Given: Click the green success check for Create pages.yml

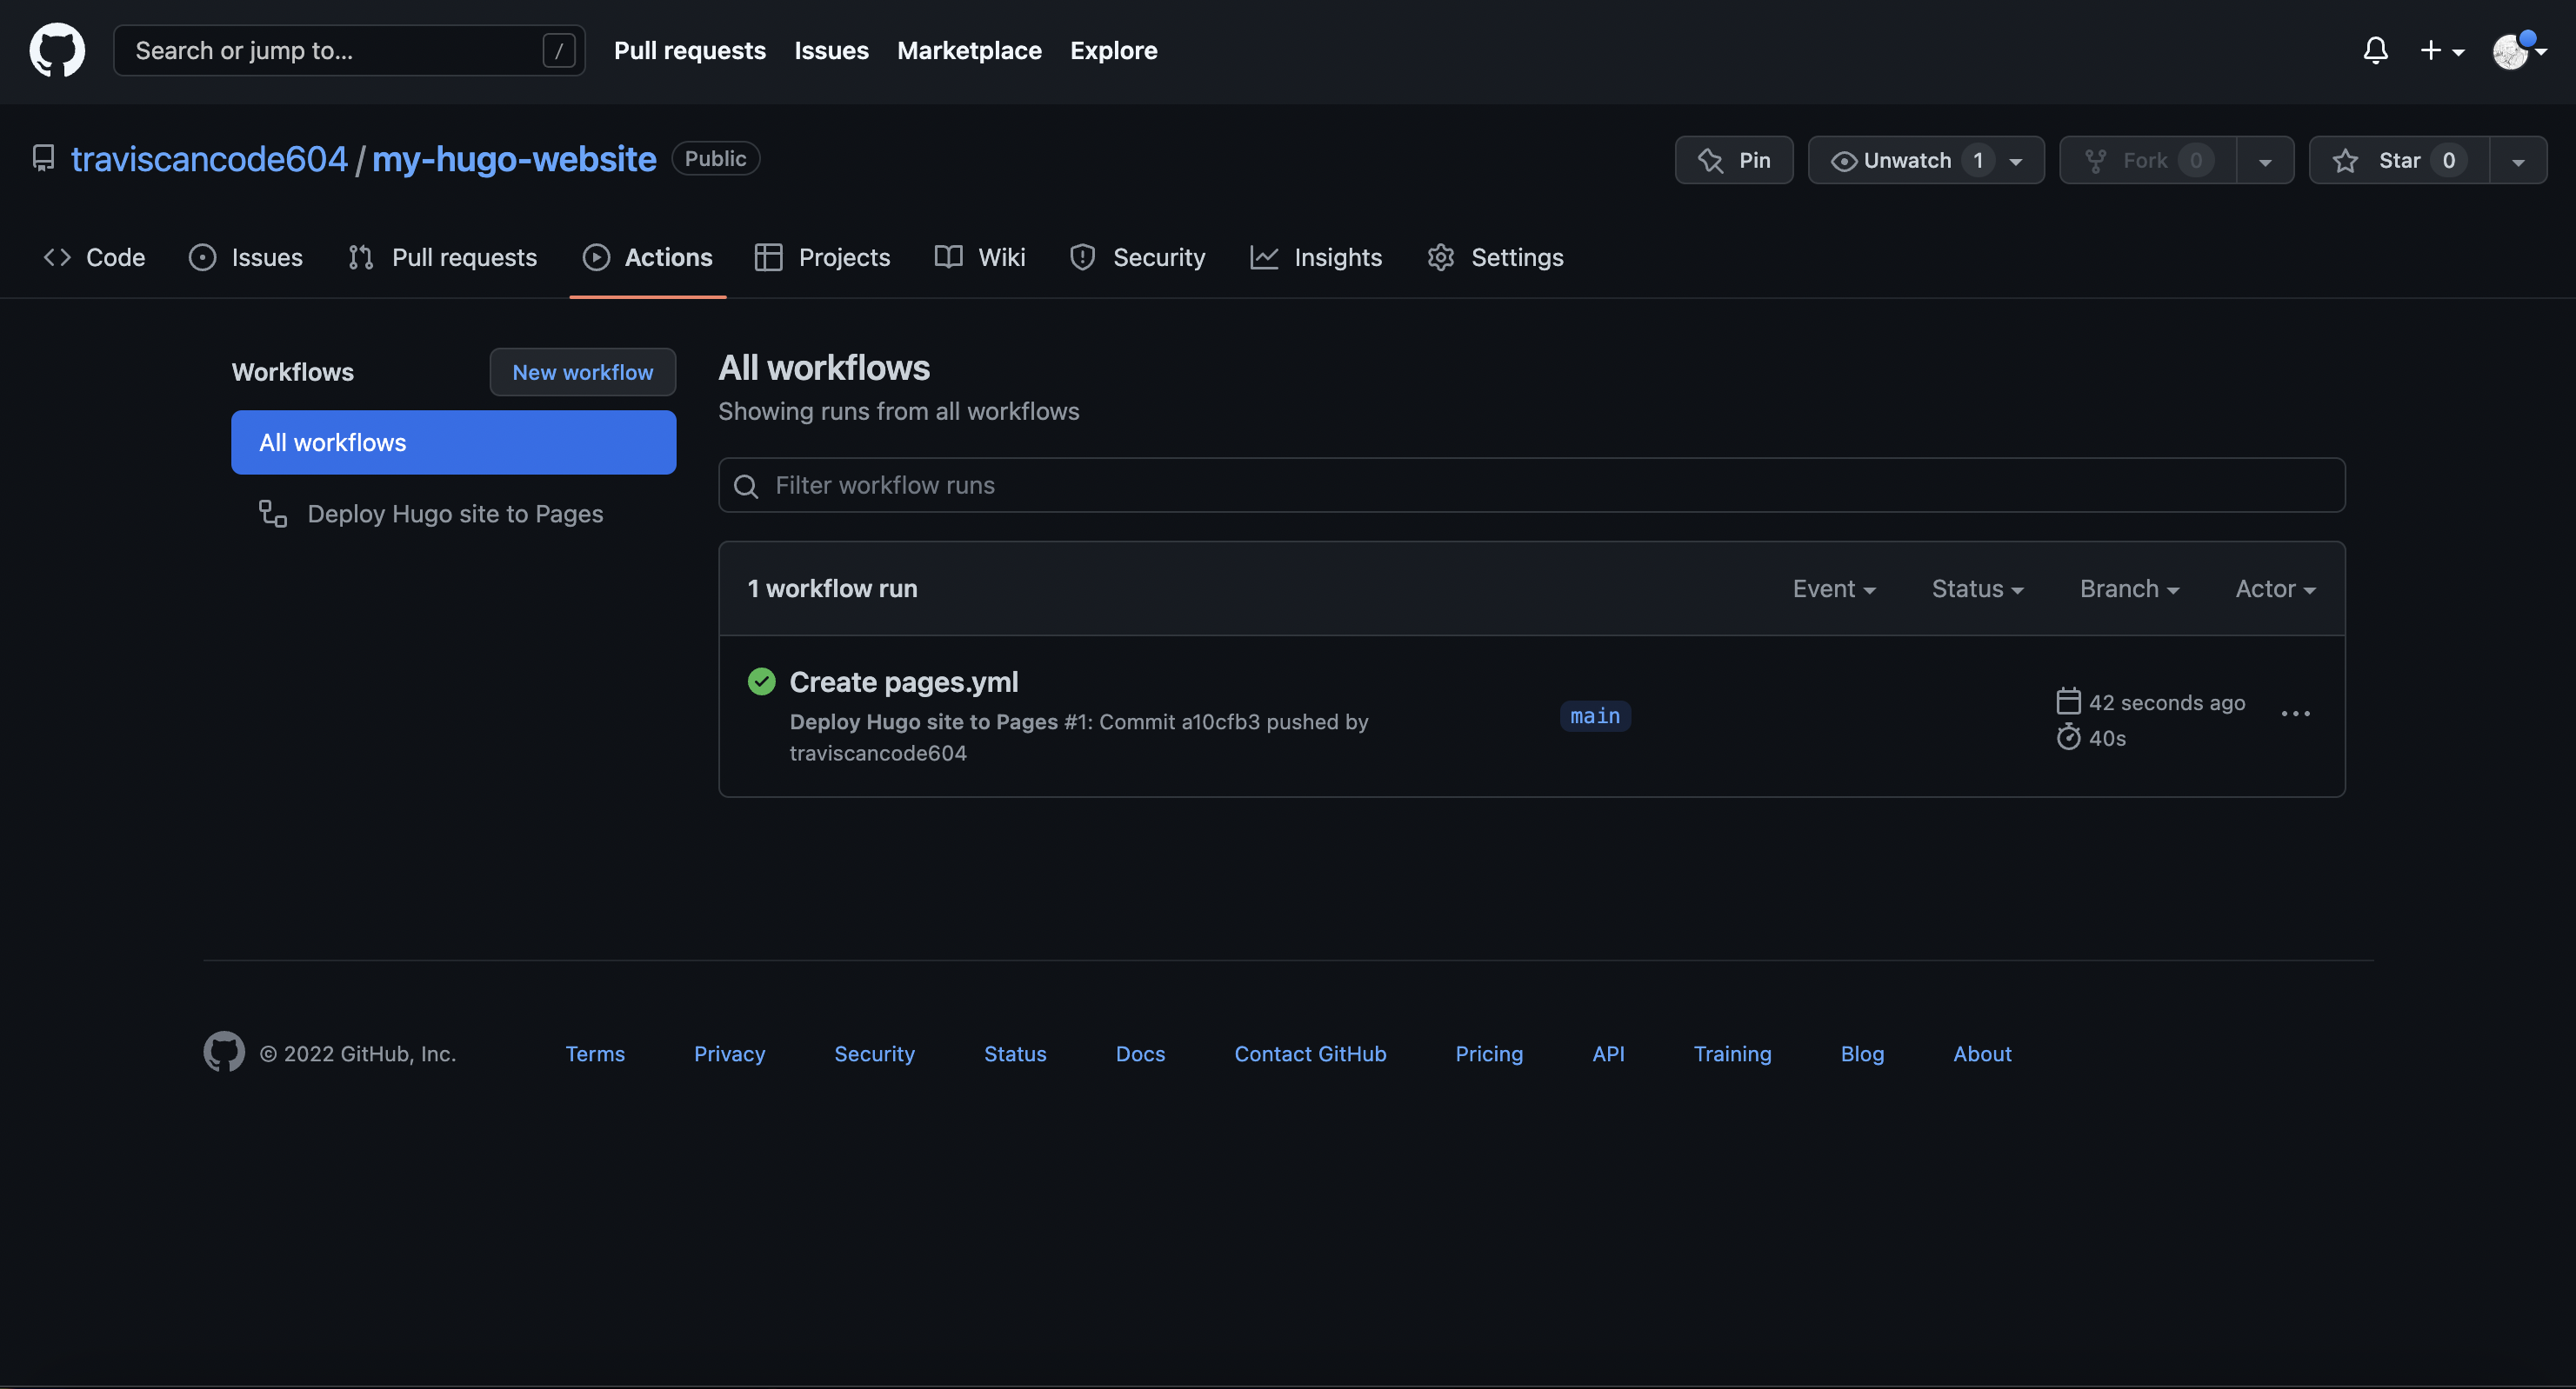Looking at the screenshot, I should coord(761,681).
